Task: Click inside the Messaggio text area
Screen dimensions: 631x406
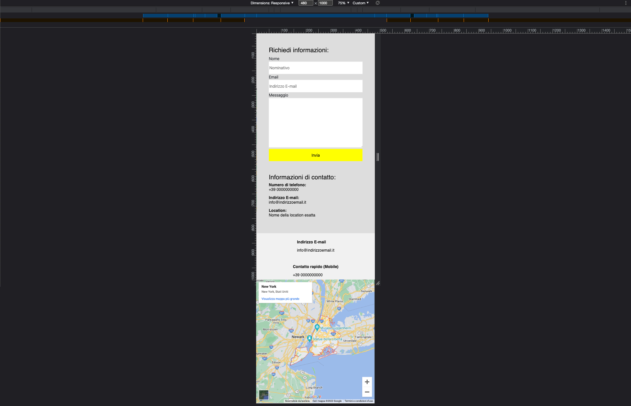Action: click(x=315, y=123)
